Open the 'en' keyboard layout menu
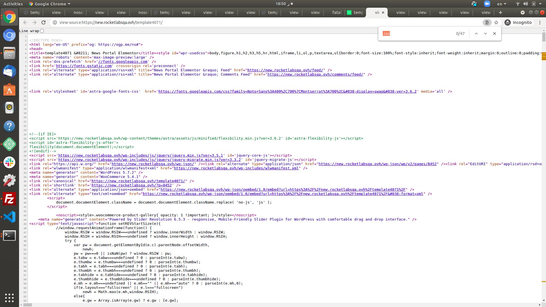The width and height of the screenshot is (546, 307). click(501, 4)
